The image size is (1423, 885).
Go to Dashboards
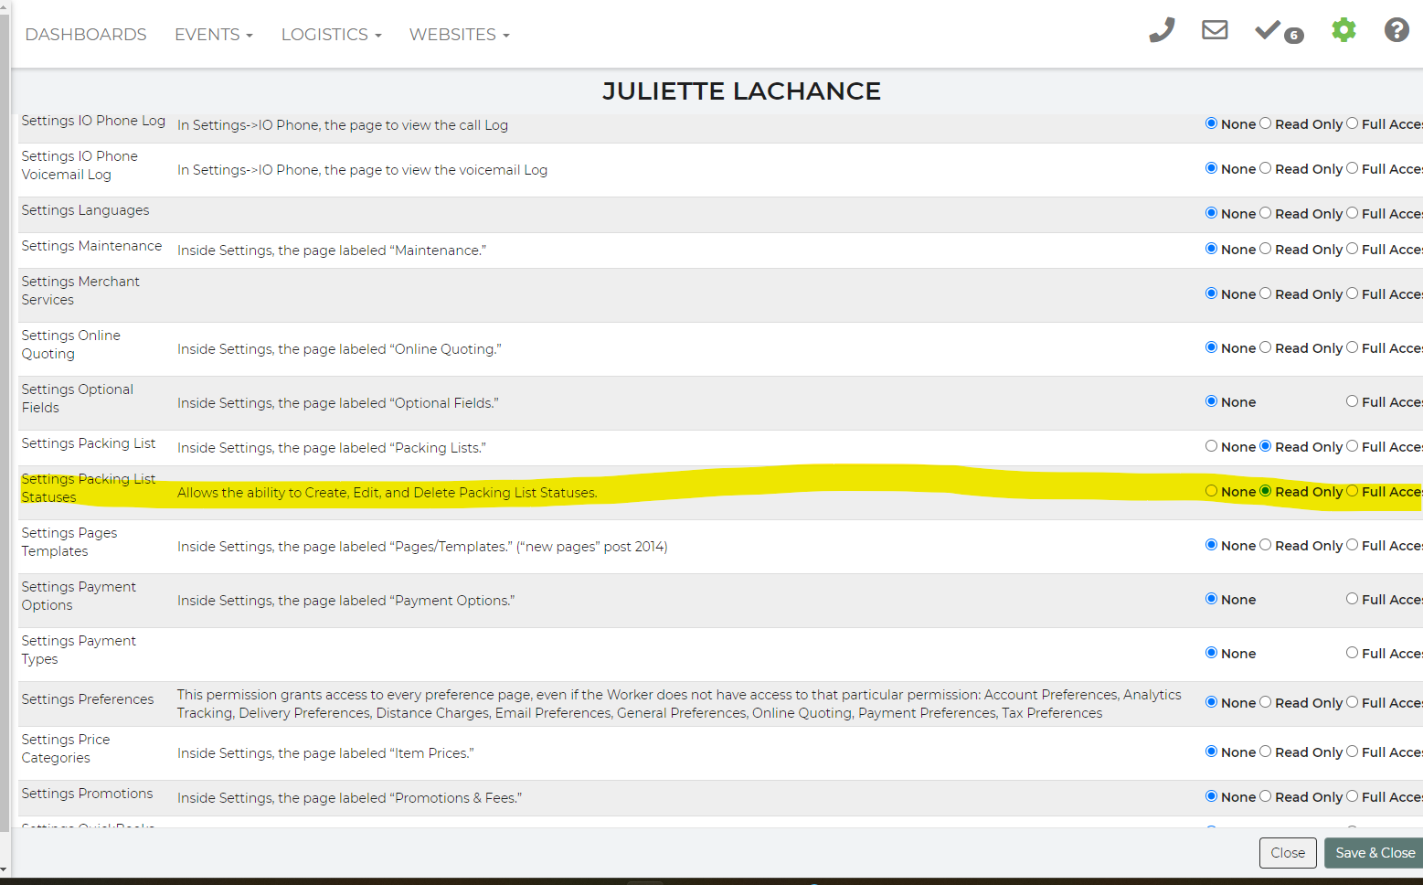pyautogui.click(x=86, y=35)
